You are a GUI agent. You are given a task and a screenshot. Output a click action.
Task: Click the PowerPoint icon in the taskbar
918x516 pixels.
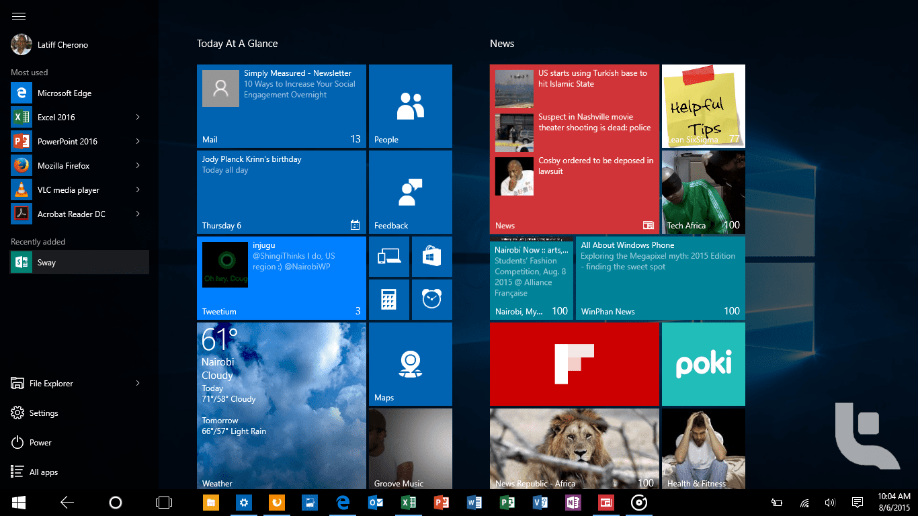pos(441,503)
